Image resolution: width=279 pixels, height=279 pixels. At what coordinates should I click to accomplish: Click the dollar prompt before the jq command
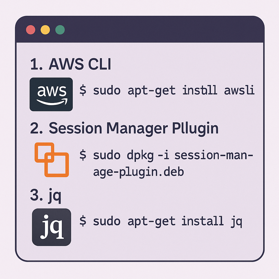[83, 221]
